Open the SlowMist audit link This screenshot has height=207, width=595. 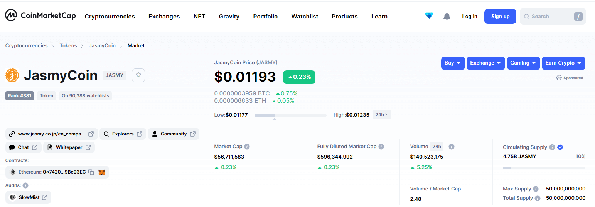pos(28,197)
